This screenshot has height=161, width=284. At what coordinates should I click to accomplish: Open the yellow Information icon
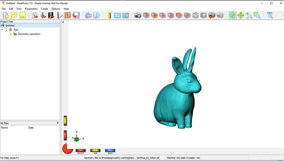109,15
